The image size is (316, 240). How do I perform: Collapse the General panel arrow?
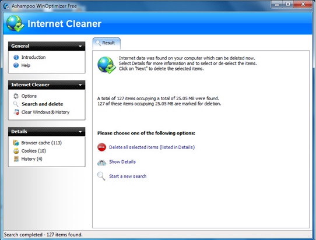coord(80,46)
